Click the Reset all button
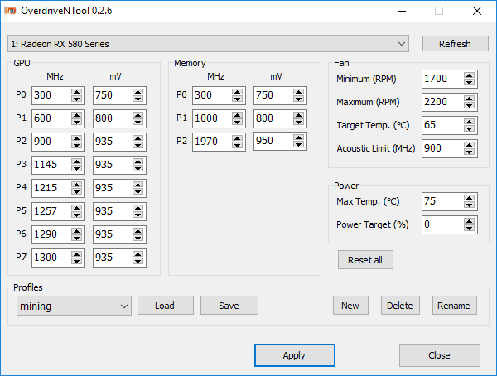Screen dimensions: 497x376 [365, 260]
